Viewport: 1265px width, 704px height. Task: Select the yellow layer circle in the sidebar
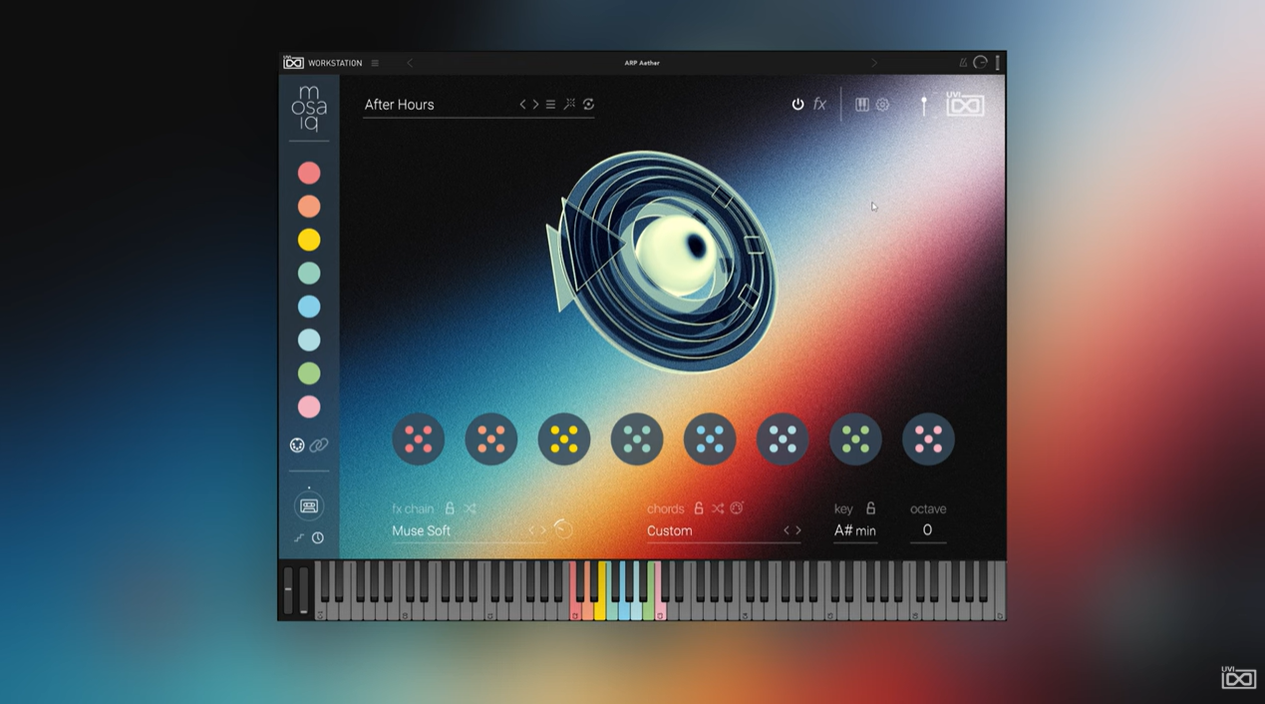309,239
